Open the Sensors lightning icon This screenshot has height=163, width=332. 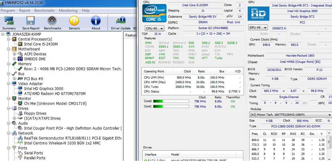74,21
